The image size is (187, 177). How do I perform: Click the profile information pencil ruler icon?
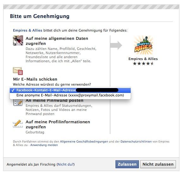[18, 124]
